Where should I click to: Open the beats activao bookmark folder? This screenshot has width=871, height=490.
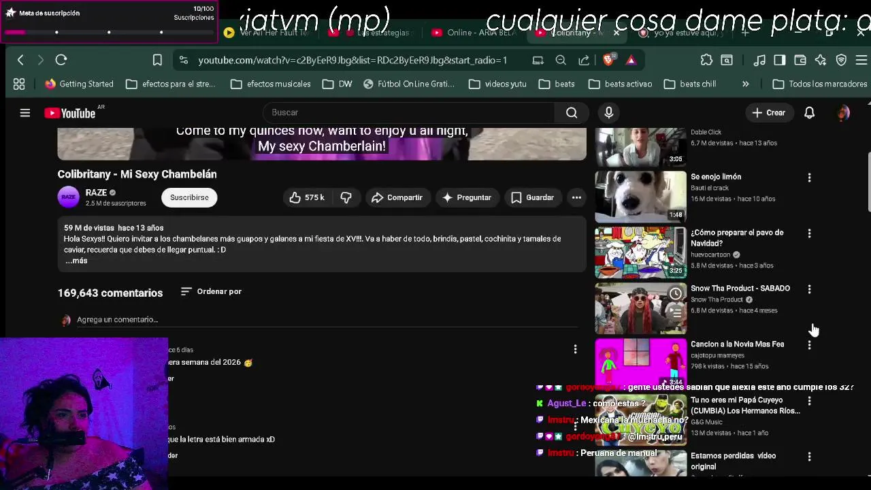(621, 84)
